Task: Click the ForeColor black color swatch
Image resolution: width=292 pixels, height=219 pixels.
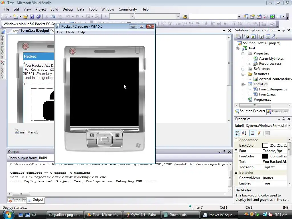Action: point(265,156)
